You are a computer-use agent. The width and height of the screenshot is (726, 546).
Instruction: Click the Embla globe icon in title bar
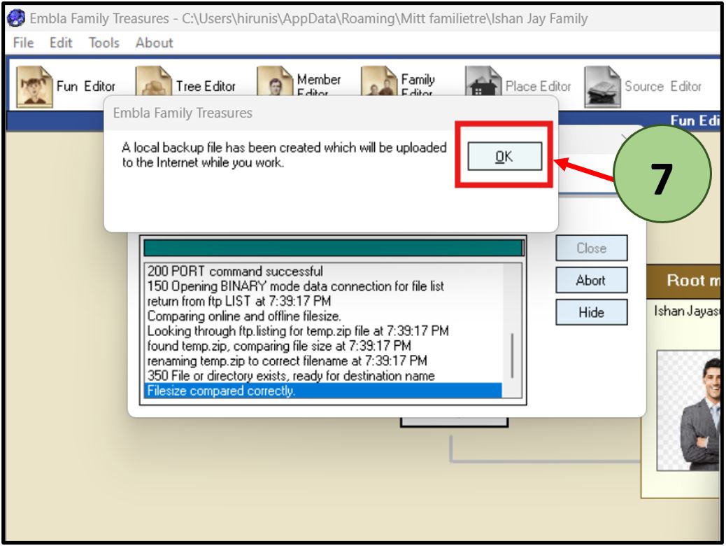(15, 19)
